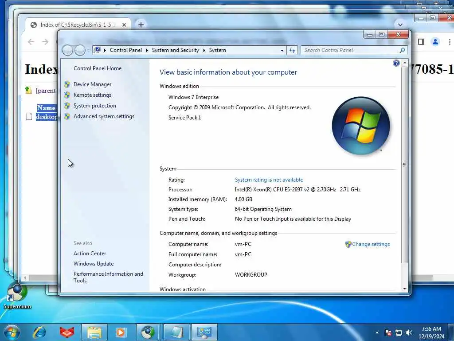Click browser back arrow
Image resolution: width=454 pixels, height=341 pixels.
(31, 42)
